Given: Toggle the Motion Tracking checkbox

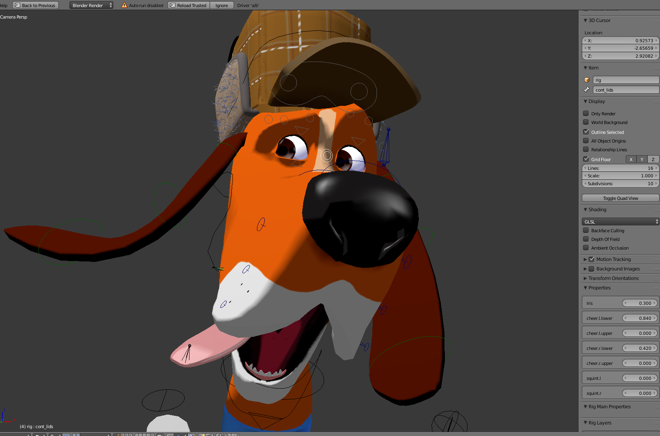Looking at the screenshot, I should point(591,259).
